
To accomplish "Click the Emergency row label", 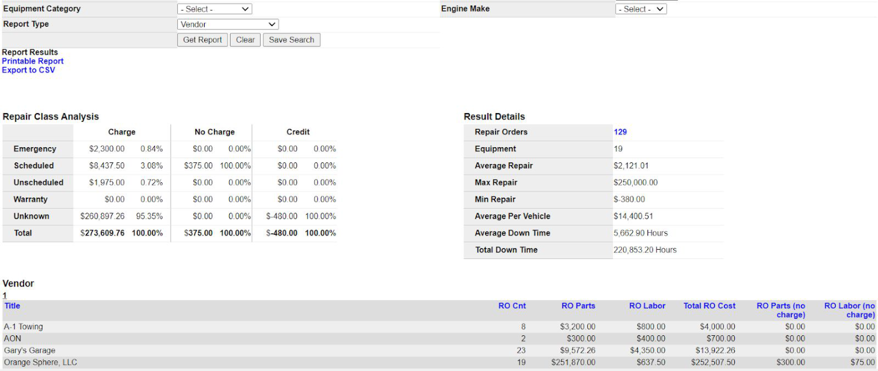I will pos(35,149).
